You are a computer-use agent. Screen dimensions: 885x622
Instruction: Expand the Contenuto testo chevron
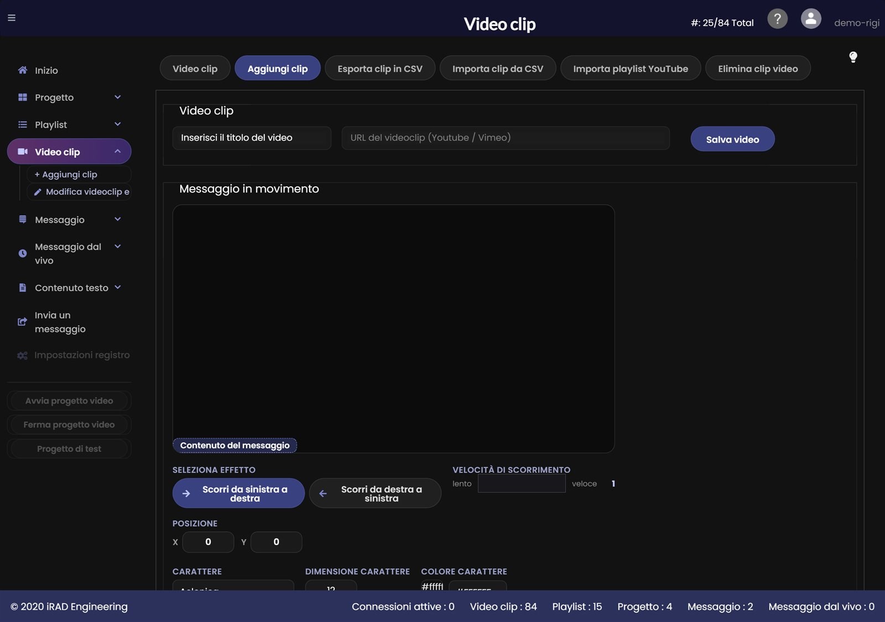click(x=117, y=288)
